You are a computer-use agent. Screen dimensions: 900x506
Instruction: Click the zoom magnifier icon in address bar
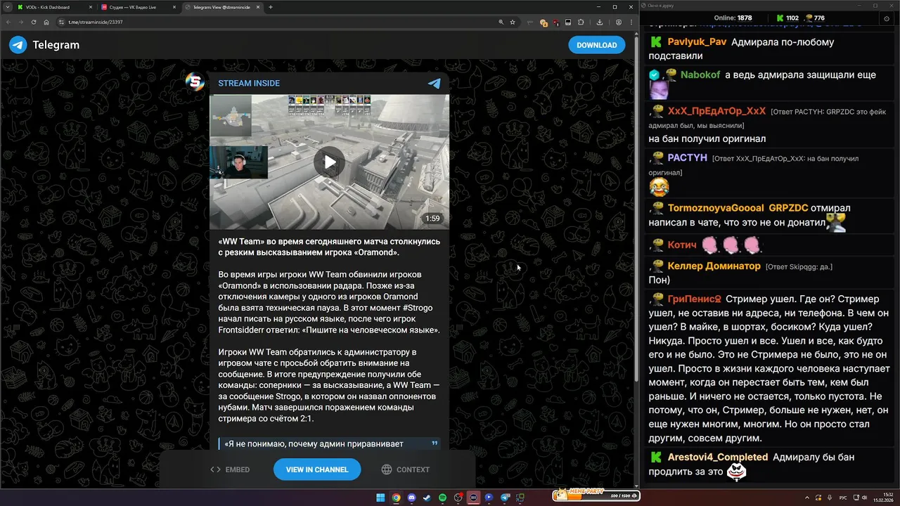(501, 22)
